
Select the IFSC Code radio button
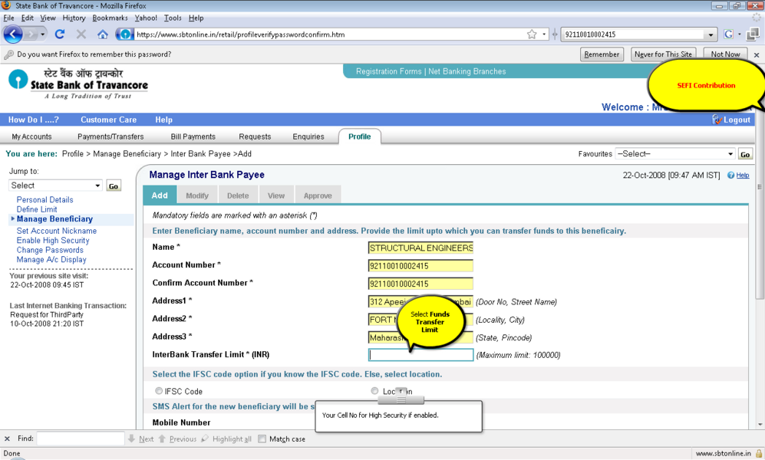[159, 391]
